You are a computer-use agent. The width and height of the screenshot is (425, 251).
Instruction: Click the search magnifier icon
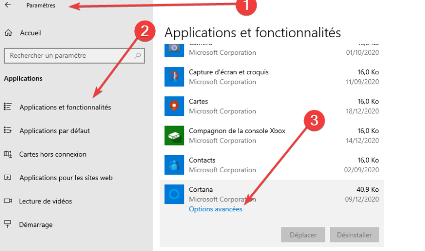point(138,56)
